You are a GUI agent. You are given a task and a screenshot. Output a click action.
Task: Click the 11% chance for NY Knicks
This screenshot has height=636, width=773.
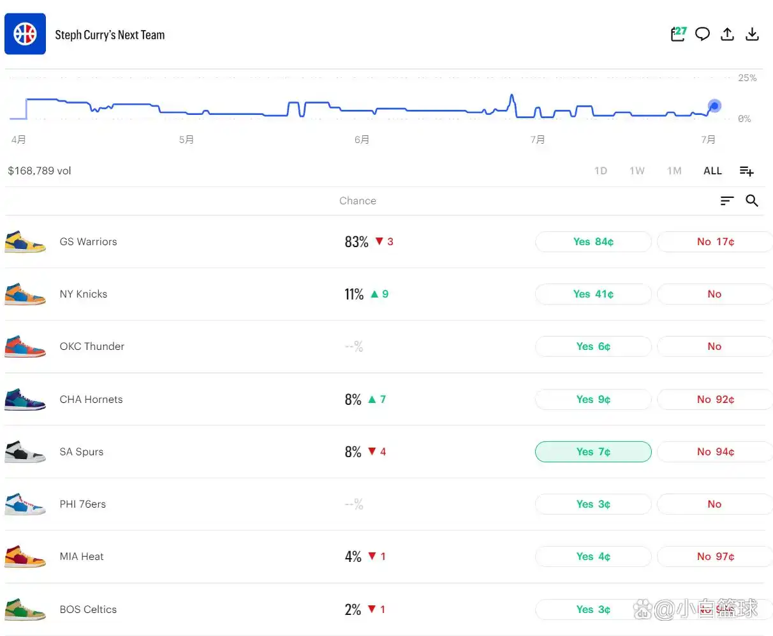pyautogui.click(x=354, y=294)
